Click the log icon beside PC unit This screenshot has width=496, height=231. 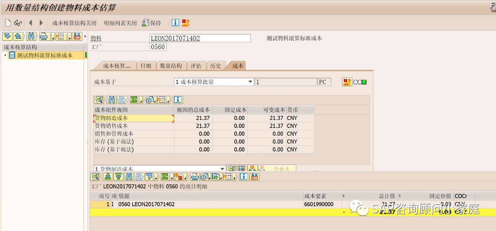[x=347, y=82]
